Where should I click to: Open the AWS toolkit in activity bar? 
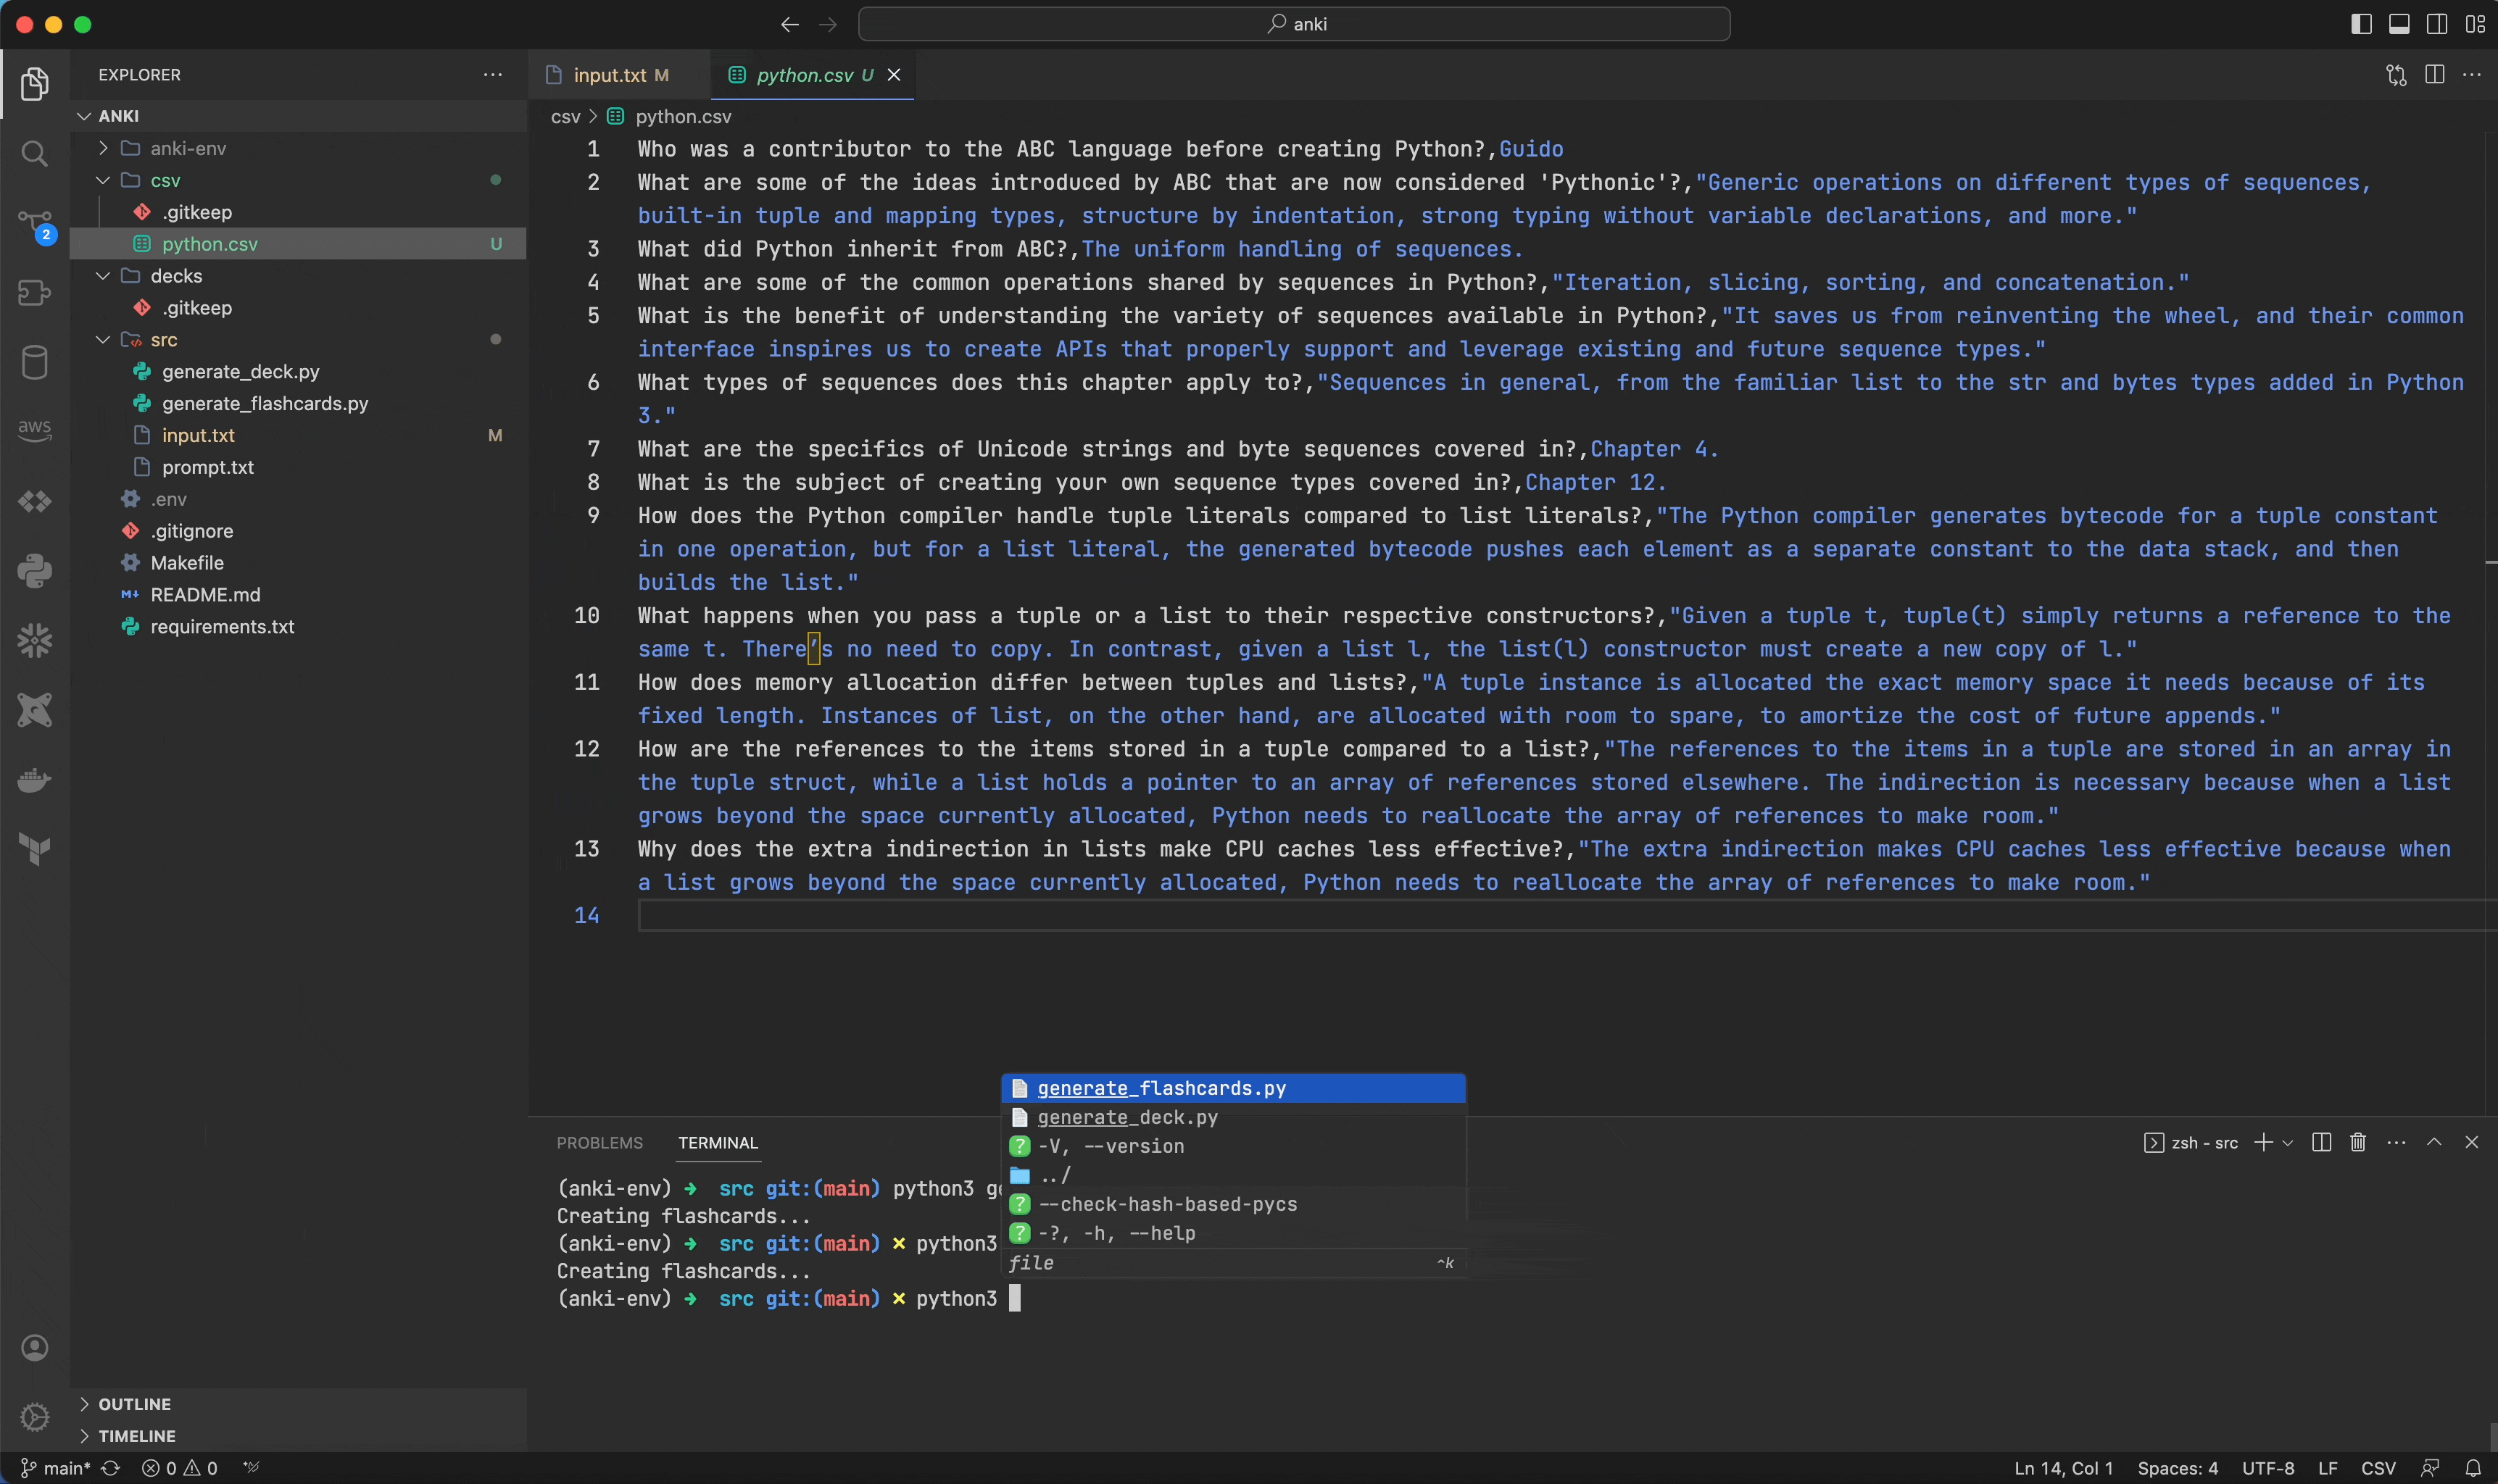(34, 431)
